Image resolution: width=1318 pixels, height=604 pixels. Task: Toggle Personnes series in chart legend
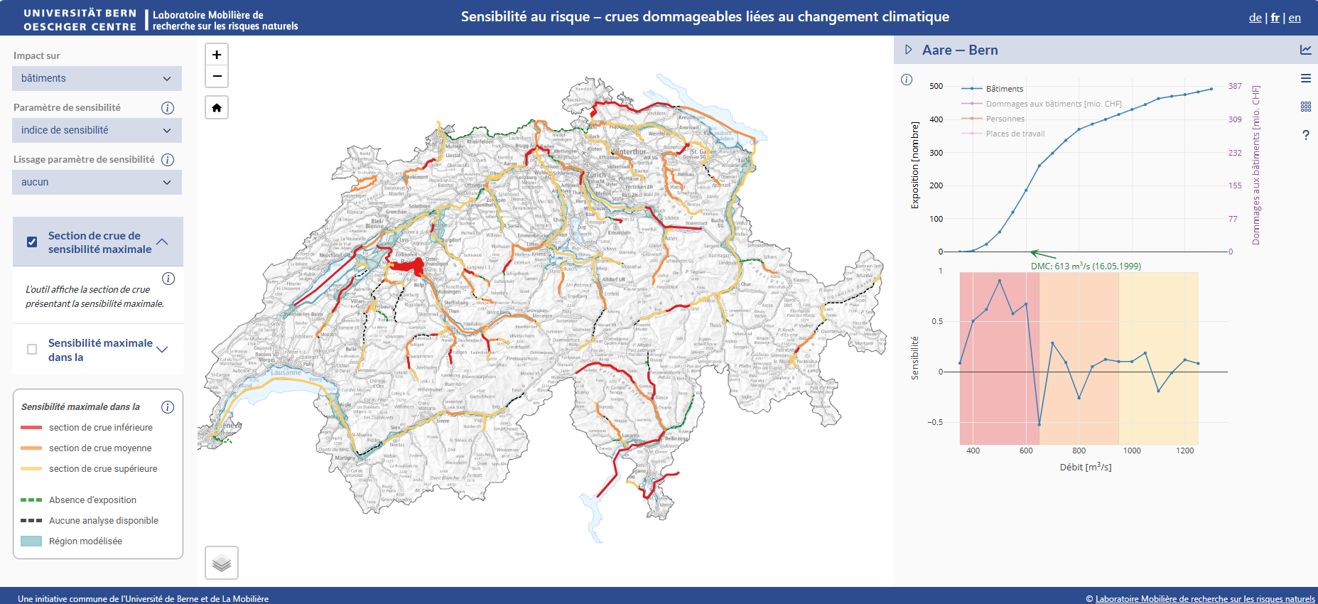(x=1005, y=119)
